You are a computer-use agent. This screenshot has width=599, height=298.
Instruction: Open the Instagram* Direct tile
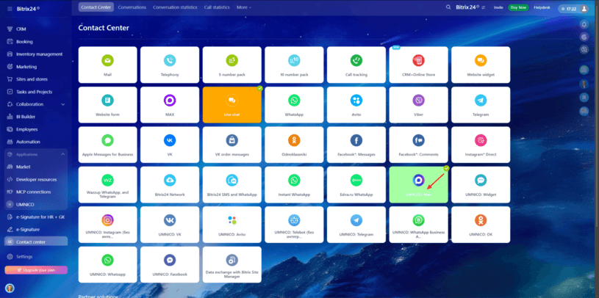(481, 145)
